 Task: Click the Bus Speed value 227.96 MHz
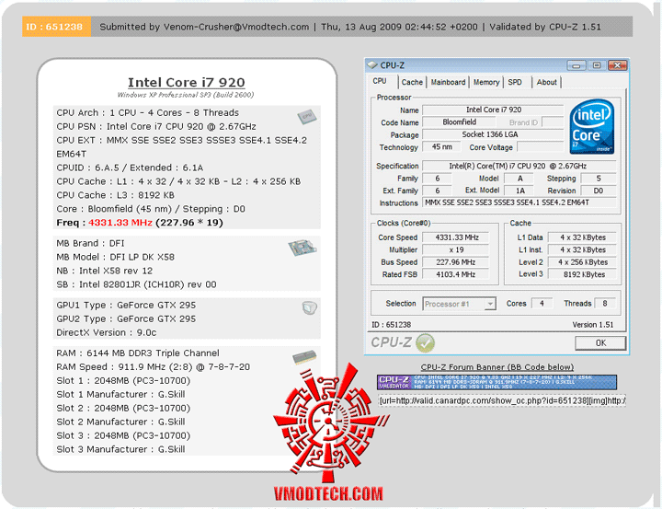[455, 262]
